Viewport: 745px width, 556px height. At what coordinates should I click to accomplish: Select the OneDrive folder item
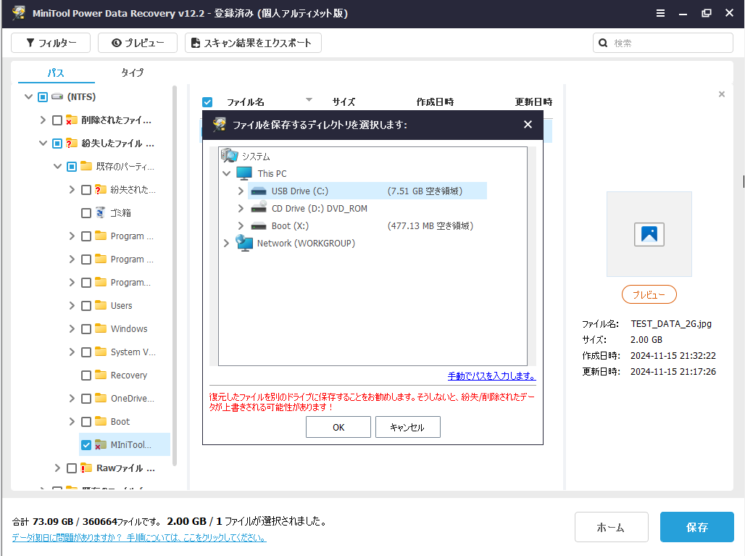(x=132, y=399)
